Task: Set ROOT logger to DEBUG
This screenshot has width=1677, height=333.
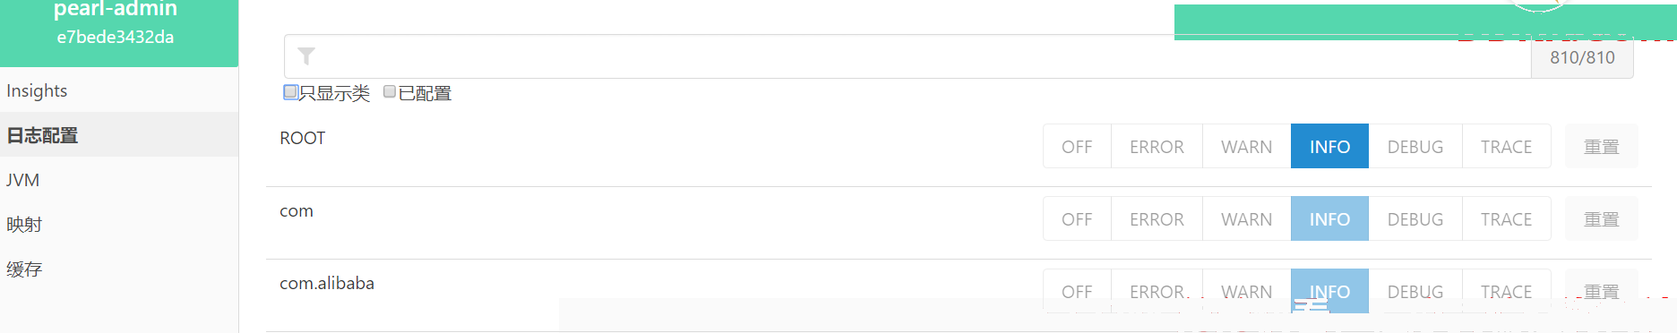Action: (1415, 146)
